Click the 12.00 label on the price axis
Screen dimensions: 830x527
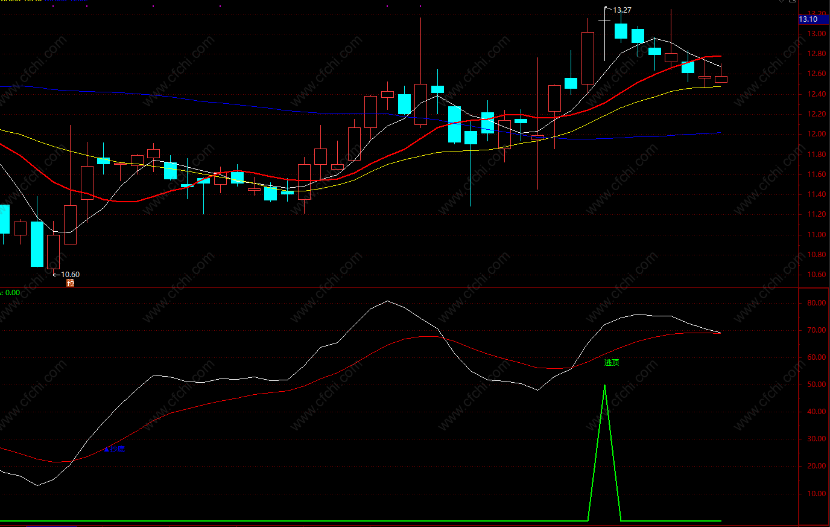(817, 134)
